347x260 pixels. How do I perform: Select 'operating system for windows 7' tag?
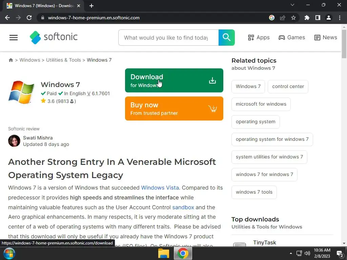click(272, 139)
